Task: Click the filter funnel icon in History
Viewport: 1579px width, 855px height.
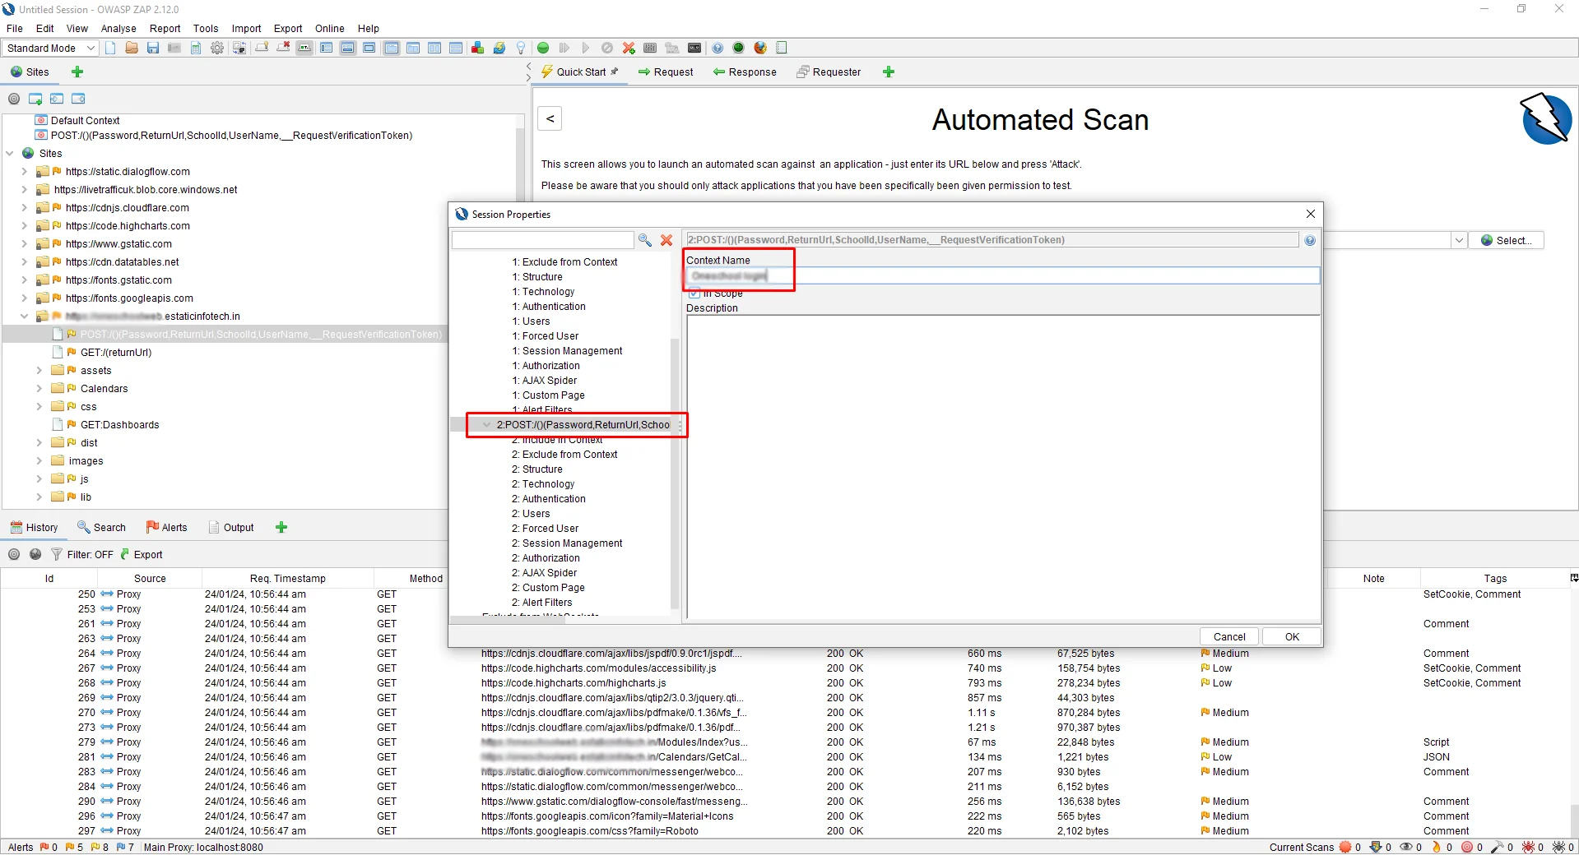Action: click(57, 555)
